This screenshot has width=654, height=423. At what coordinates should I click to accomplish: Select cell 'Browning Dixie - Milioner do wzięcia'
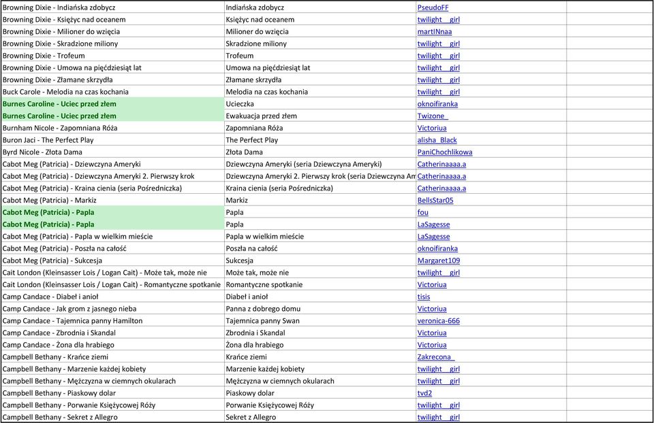coord(112,32)
